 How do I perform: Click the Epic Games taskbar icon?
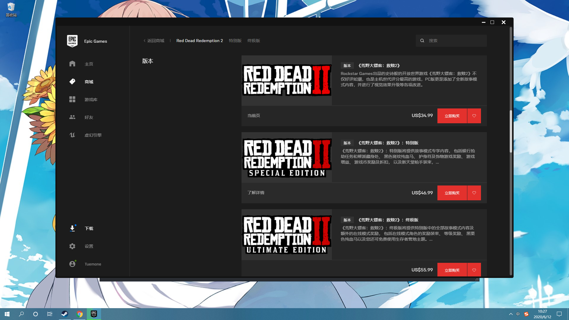coord(94,314)
